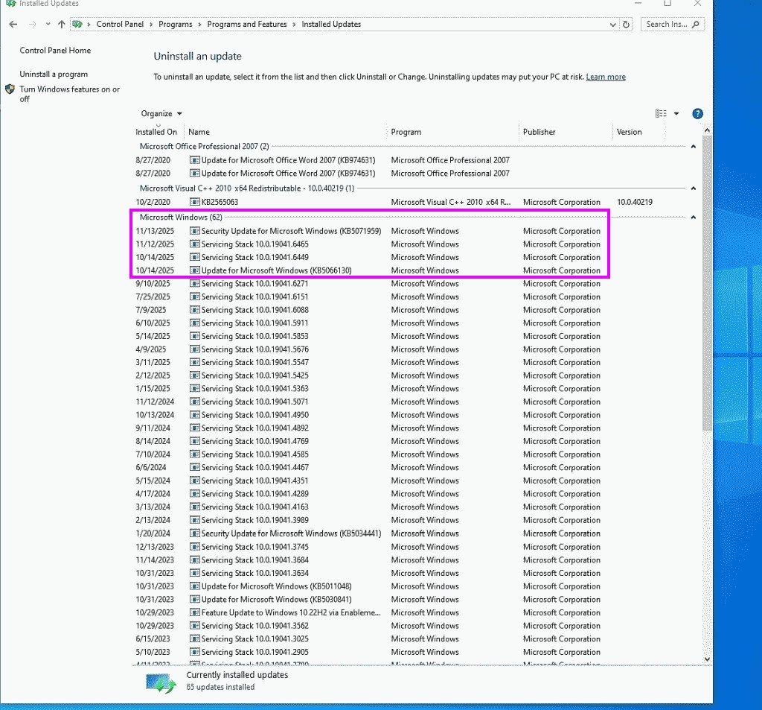This screenshot has height=710, width=762.
Task: Sort by Installed On column
Action: tap(156, 132)
